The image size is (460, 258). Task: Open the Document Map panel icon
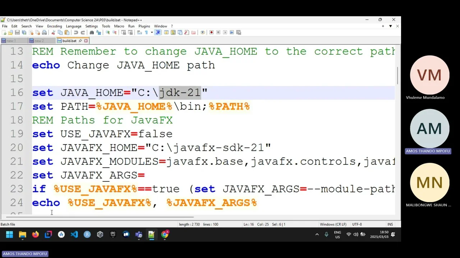[x=173, y=32]
